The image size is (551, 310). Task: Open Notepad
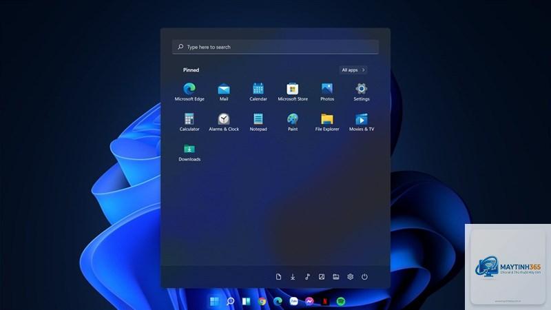tap(258, 122)
